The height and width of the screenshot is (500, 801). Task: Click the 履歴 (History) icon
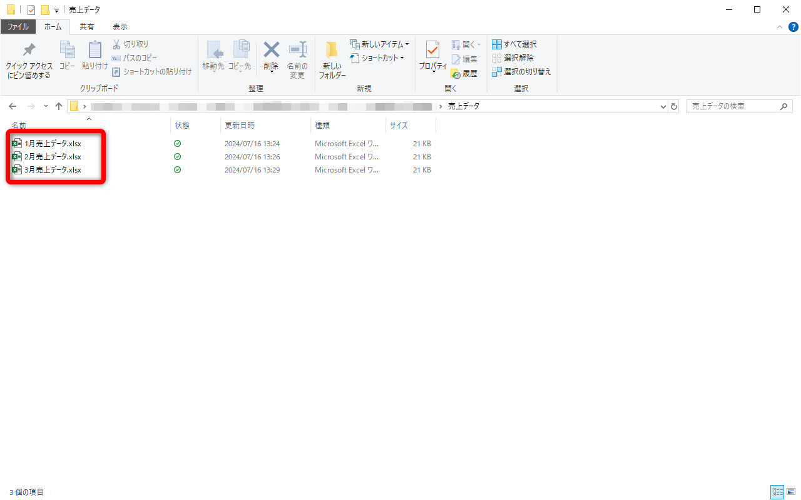tap(466, 73)
